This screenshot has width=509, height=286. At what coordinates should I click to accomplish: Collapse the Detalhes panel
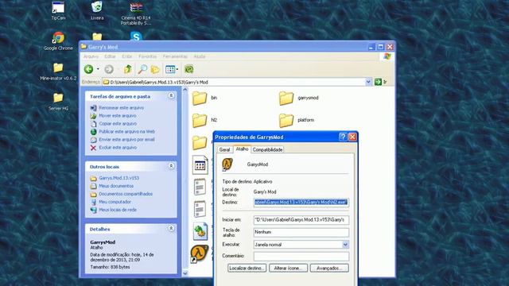click(x=171, y=228)
